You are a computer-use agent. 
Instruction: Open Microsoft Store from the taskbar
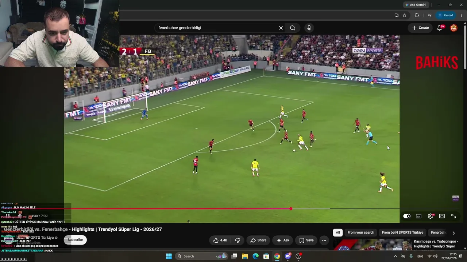(266, 256)
